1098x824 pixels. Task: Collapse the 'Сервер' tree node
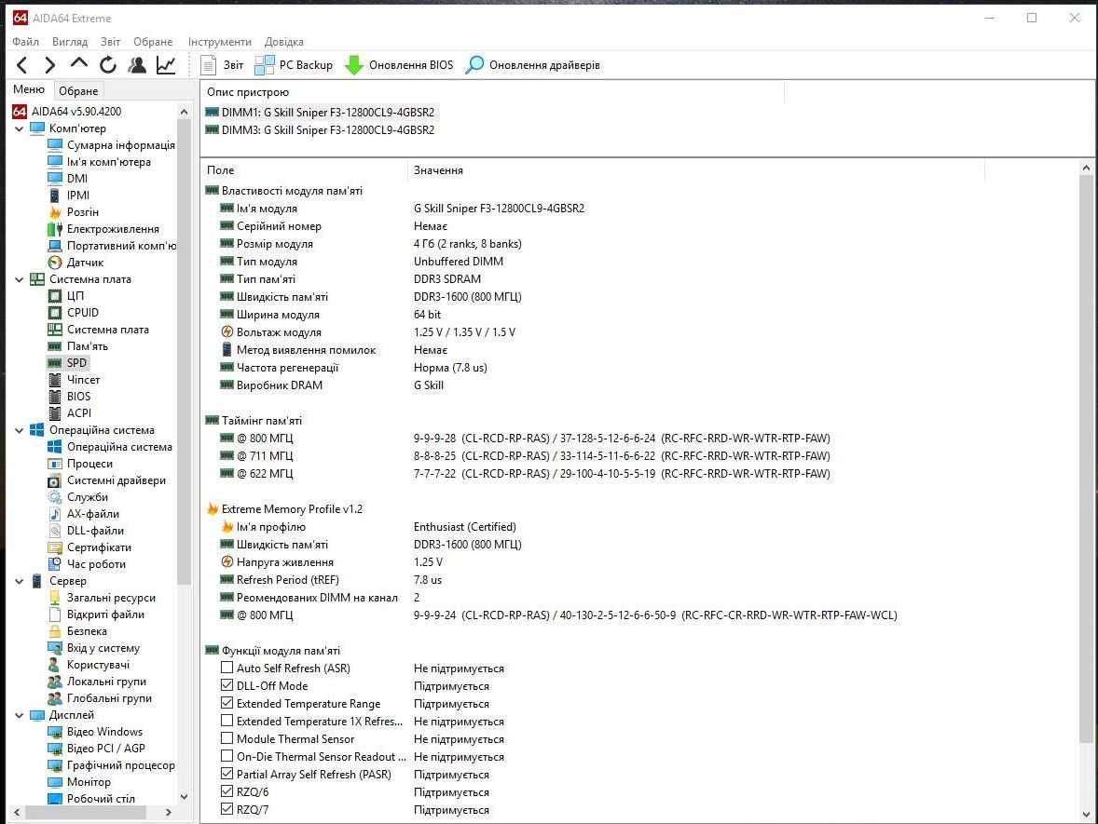20,581
